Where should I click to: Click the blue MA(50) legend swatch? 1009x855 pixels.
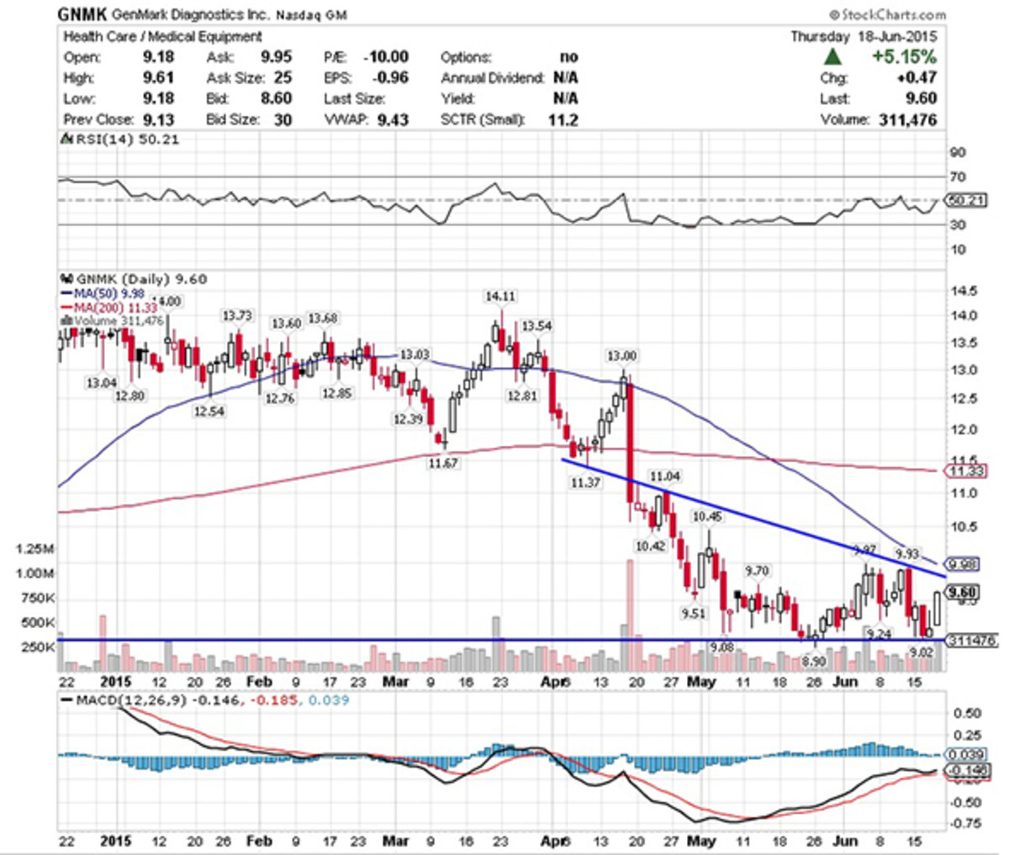(67, 293)
